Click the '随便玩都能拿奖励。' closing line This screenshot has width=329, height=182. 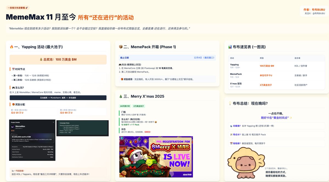pyautogui.click(x=276, y=176)
